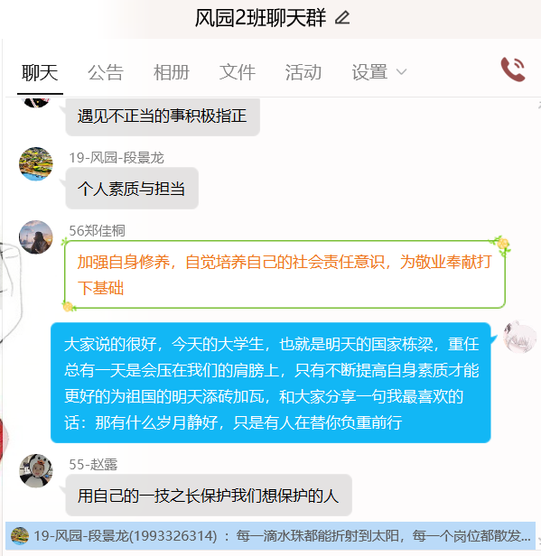
Task: Click the pencil edit group name icon
Action: (342, 18)
